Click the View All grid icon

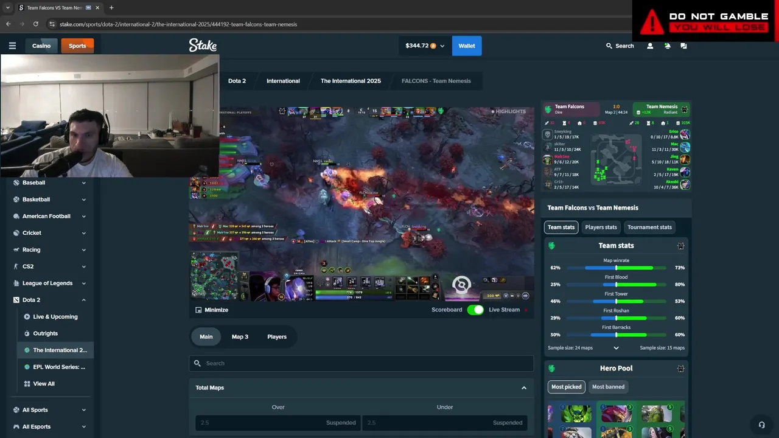(x=27, y=384)
